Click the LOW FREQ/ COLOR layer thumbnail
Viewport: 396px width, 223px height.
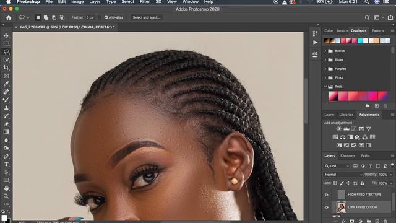click(341, 208)
